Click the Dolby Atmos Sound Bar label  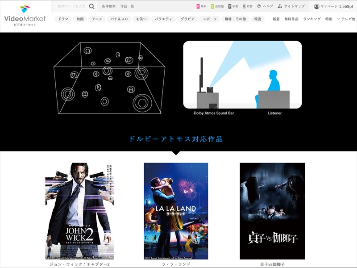coord(214,113)
